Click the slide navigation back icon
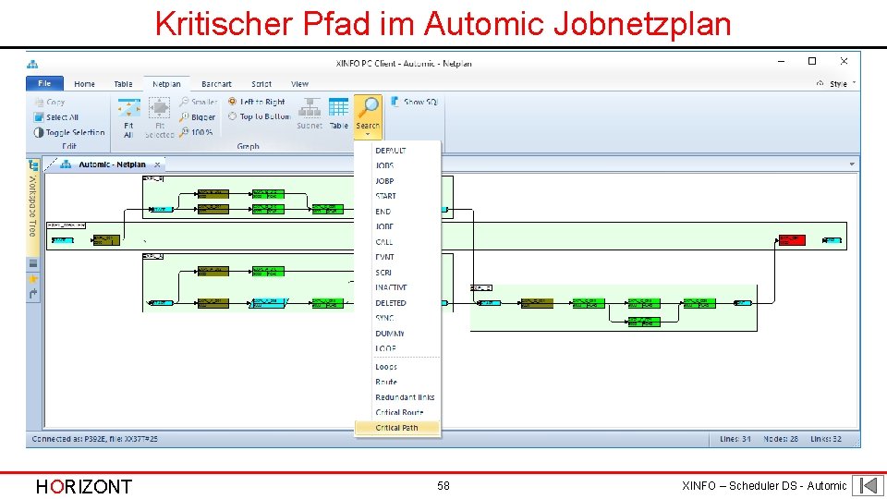Viewport: 887px width, 499px height. click(868, 485)
